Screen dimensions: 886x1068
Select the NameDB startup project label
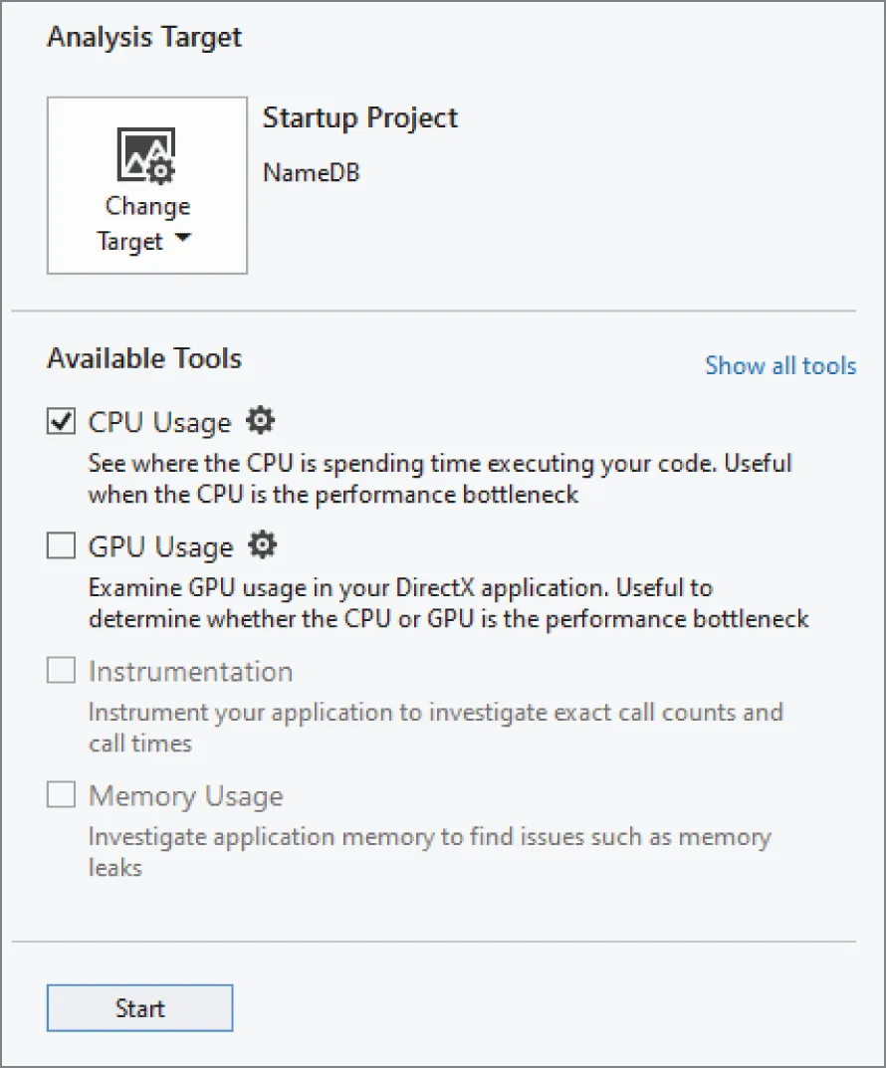click(x=310, y=172)
